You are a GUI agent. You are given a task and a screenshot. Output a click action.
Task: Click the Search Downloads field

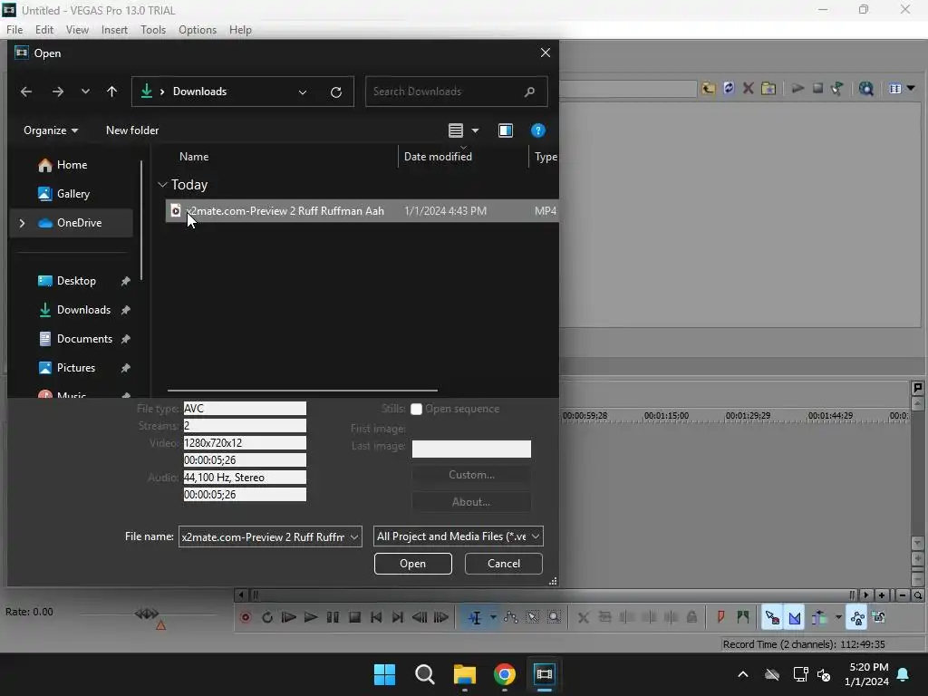pyautogui.click(x=456, y=92)
